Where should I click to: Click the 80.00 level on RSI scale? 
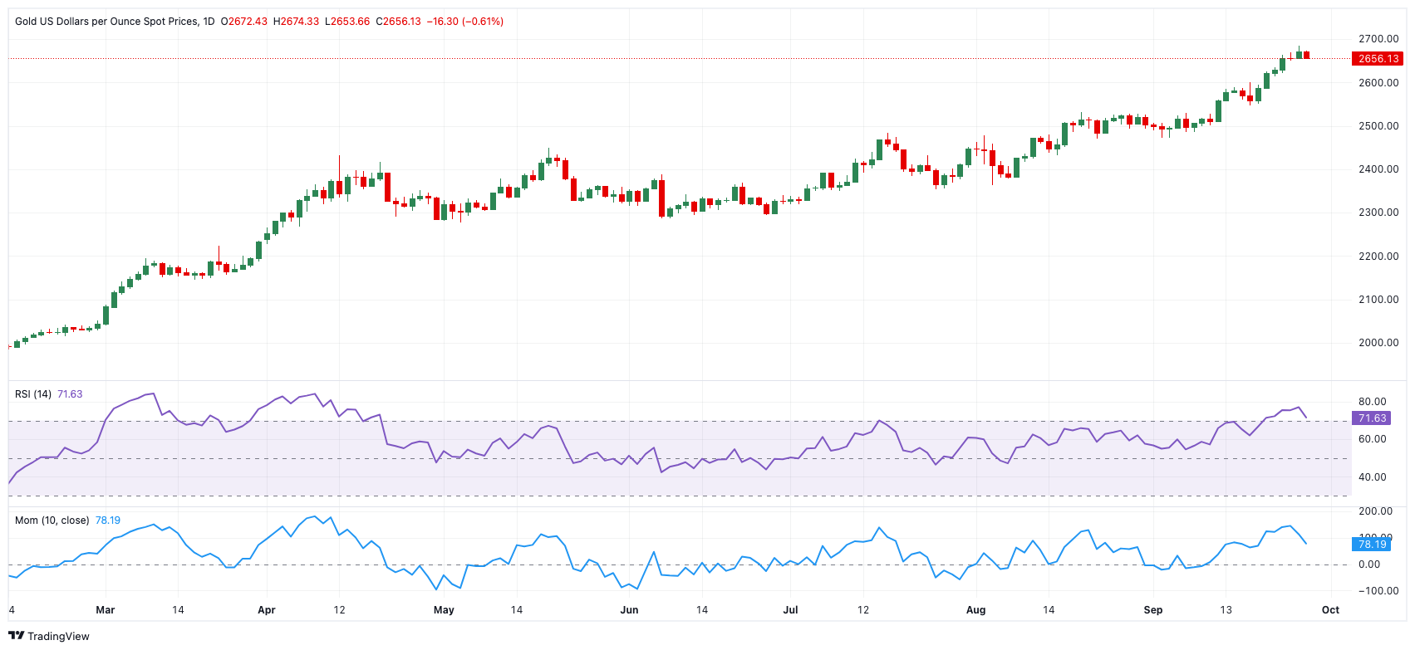pyautogui.click(x=1372, y=402)
